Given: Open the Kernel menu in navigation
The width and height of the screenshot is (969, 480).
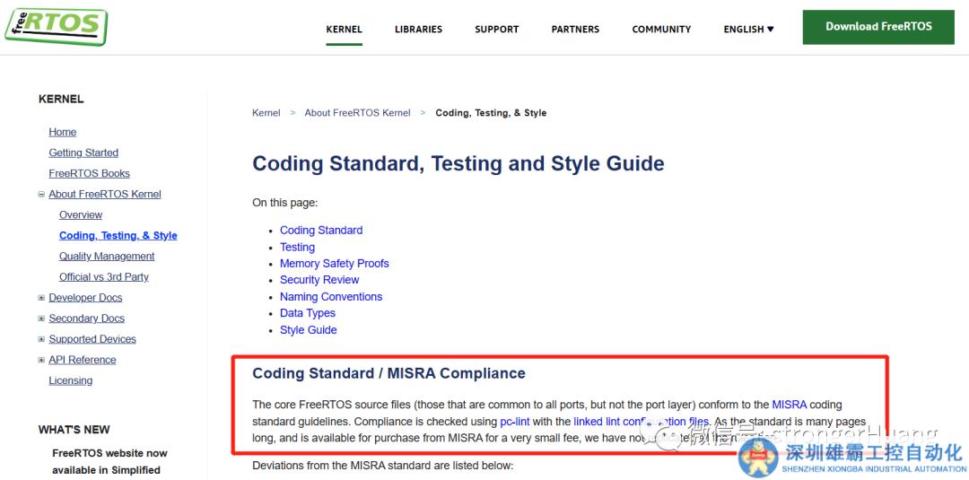Looking at the screenshot, I should (x=344, y=30).
